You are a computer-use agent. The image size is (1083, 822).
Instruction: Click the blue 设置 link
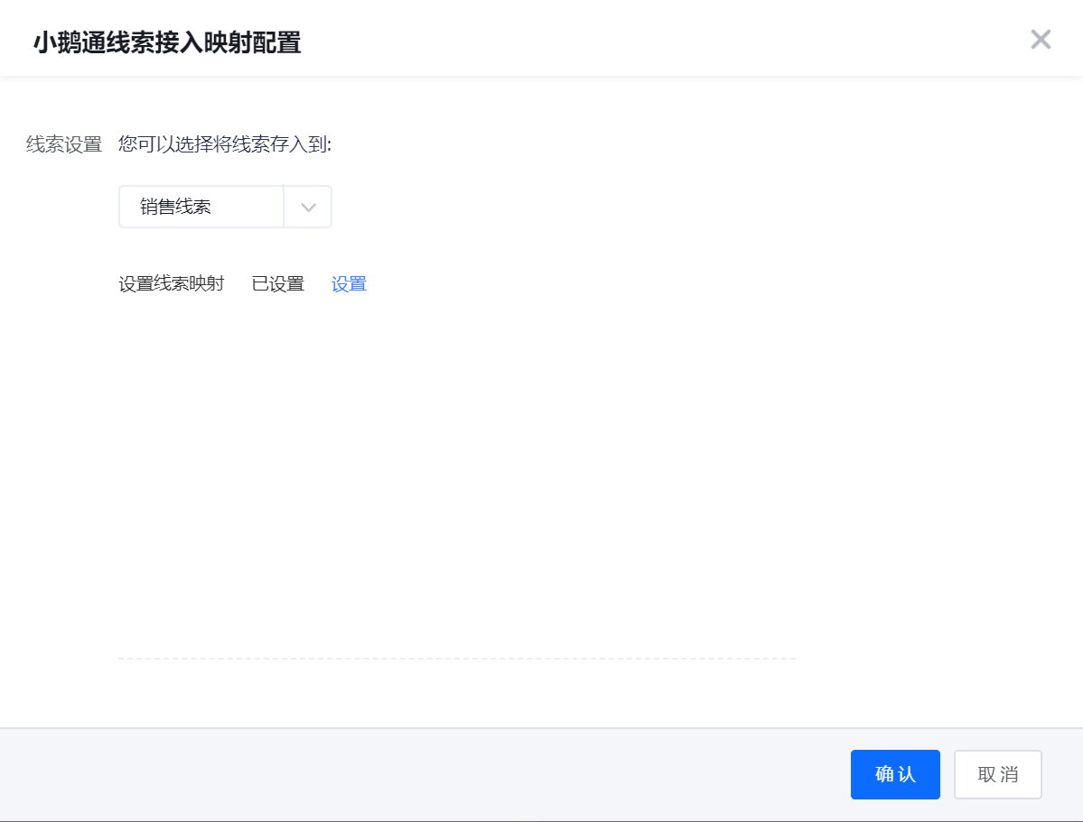349,283
